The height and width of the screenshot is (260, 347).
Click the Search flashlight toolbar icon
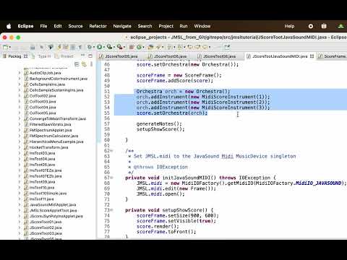pyautogui.click(x=158, y=47)
